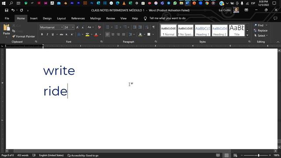Screen dimensions: 281x158
Task: Switch to Read Mode view in status bar
Action: (218, 155)
